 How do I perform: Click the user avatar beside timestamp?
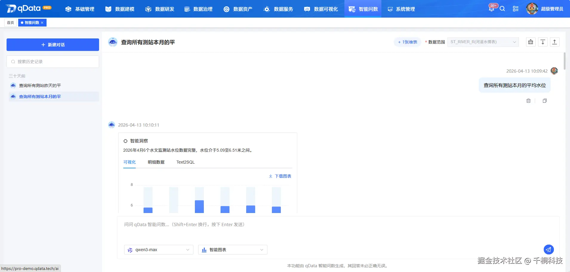click(x=554, y=71)
